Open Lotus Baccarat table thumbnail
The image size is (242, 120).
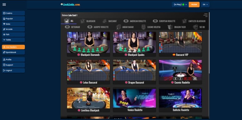[88, 70]
